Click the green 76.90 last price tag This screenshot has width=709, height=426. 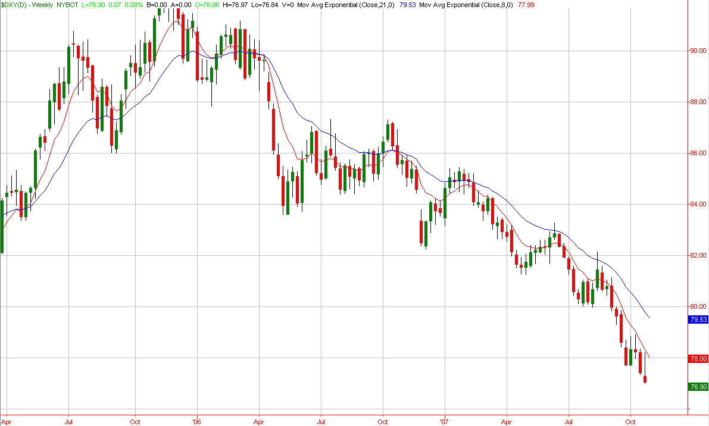pos(698,387)
